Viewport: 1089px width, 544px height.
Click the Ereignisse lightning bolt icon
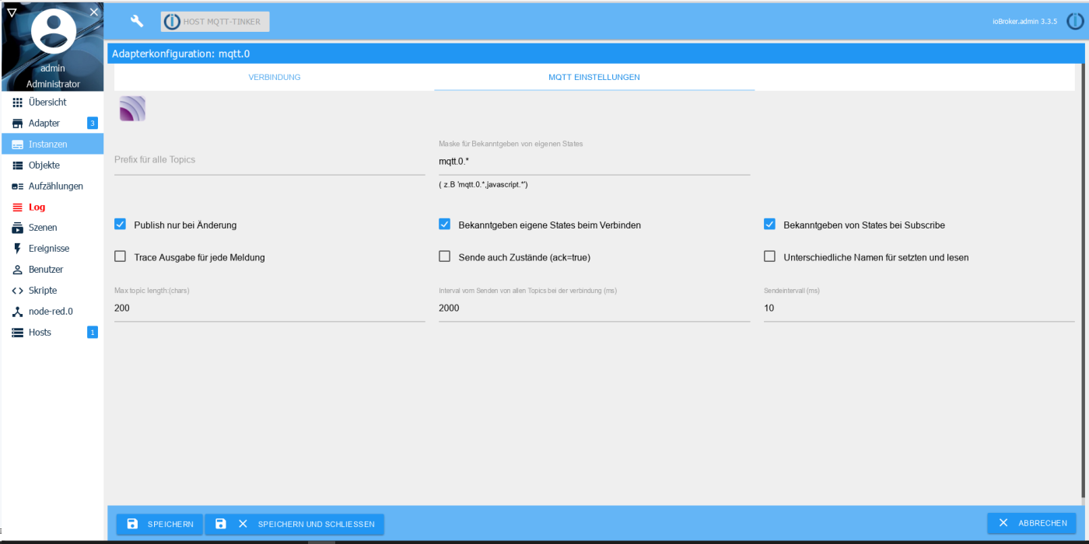coord(18,249)
